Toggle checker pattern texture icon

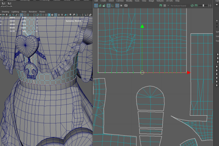coord(165,5)
